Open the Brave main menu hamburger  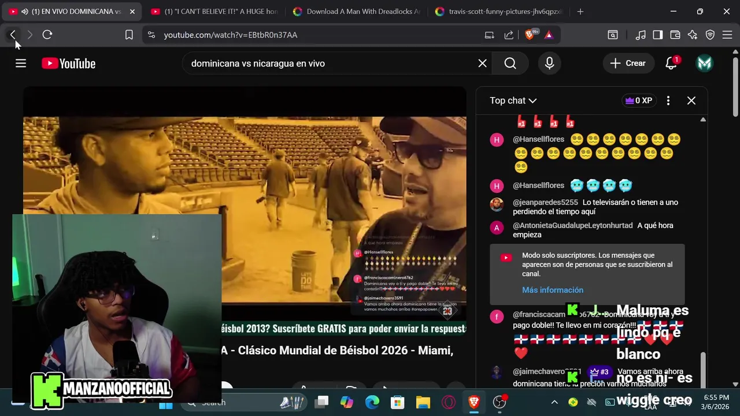pyautogui.click(x=727, y=35)
